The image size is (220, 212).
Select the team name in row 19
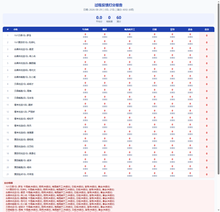click(23, 161)
